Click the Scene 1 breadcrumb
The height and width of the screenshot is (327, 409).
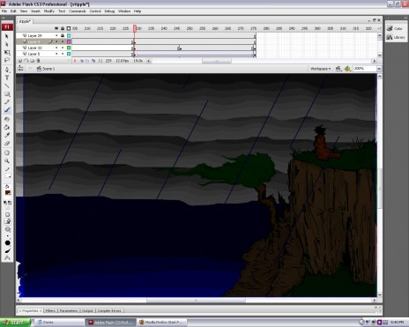[x=46, y=69]
